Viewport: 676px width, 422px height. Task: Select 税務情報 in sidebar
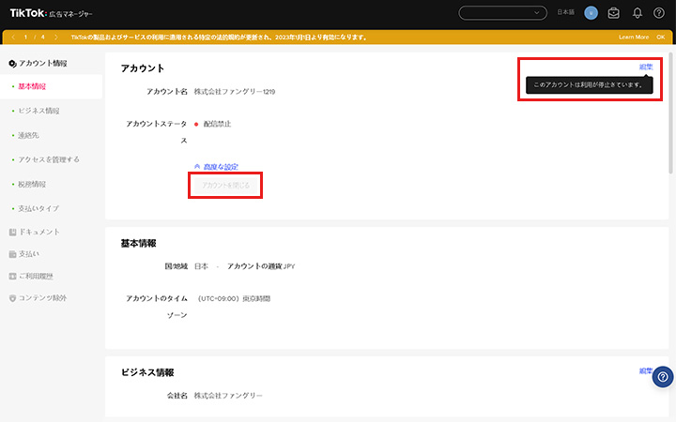coord(32,185)
